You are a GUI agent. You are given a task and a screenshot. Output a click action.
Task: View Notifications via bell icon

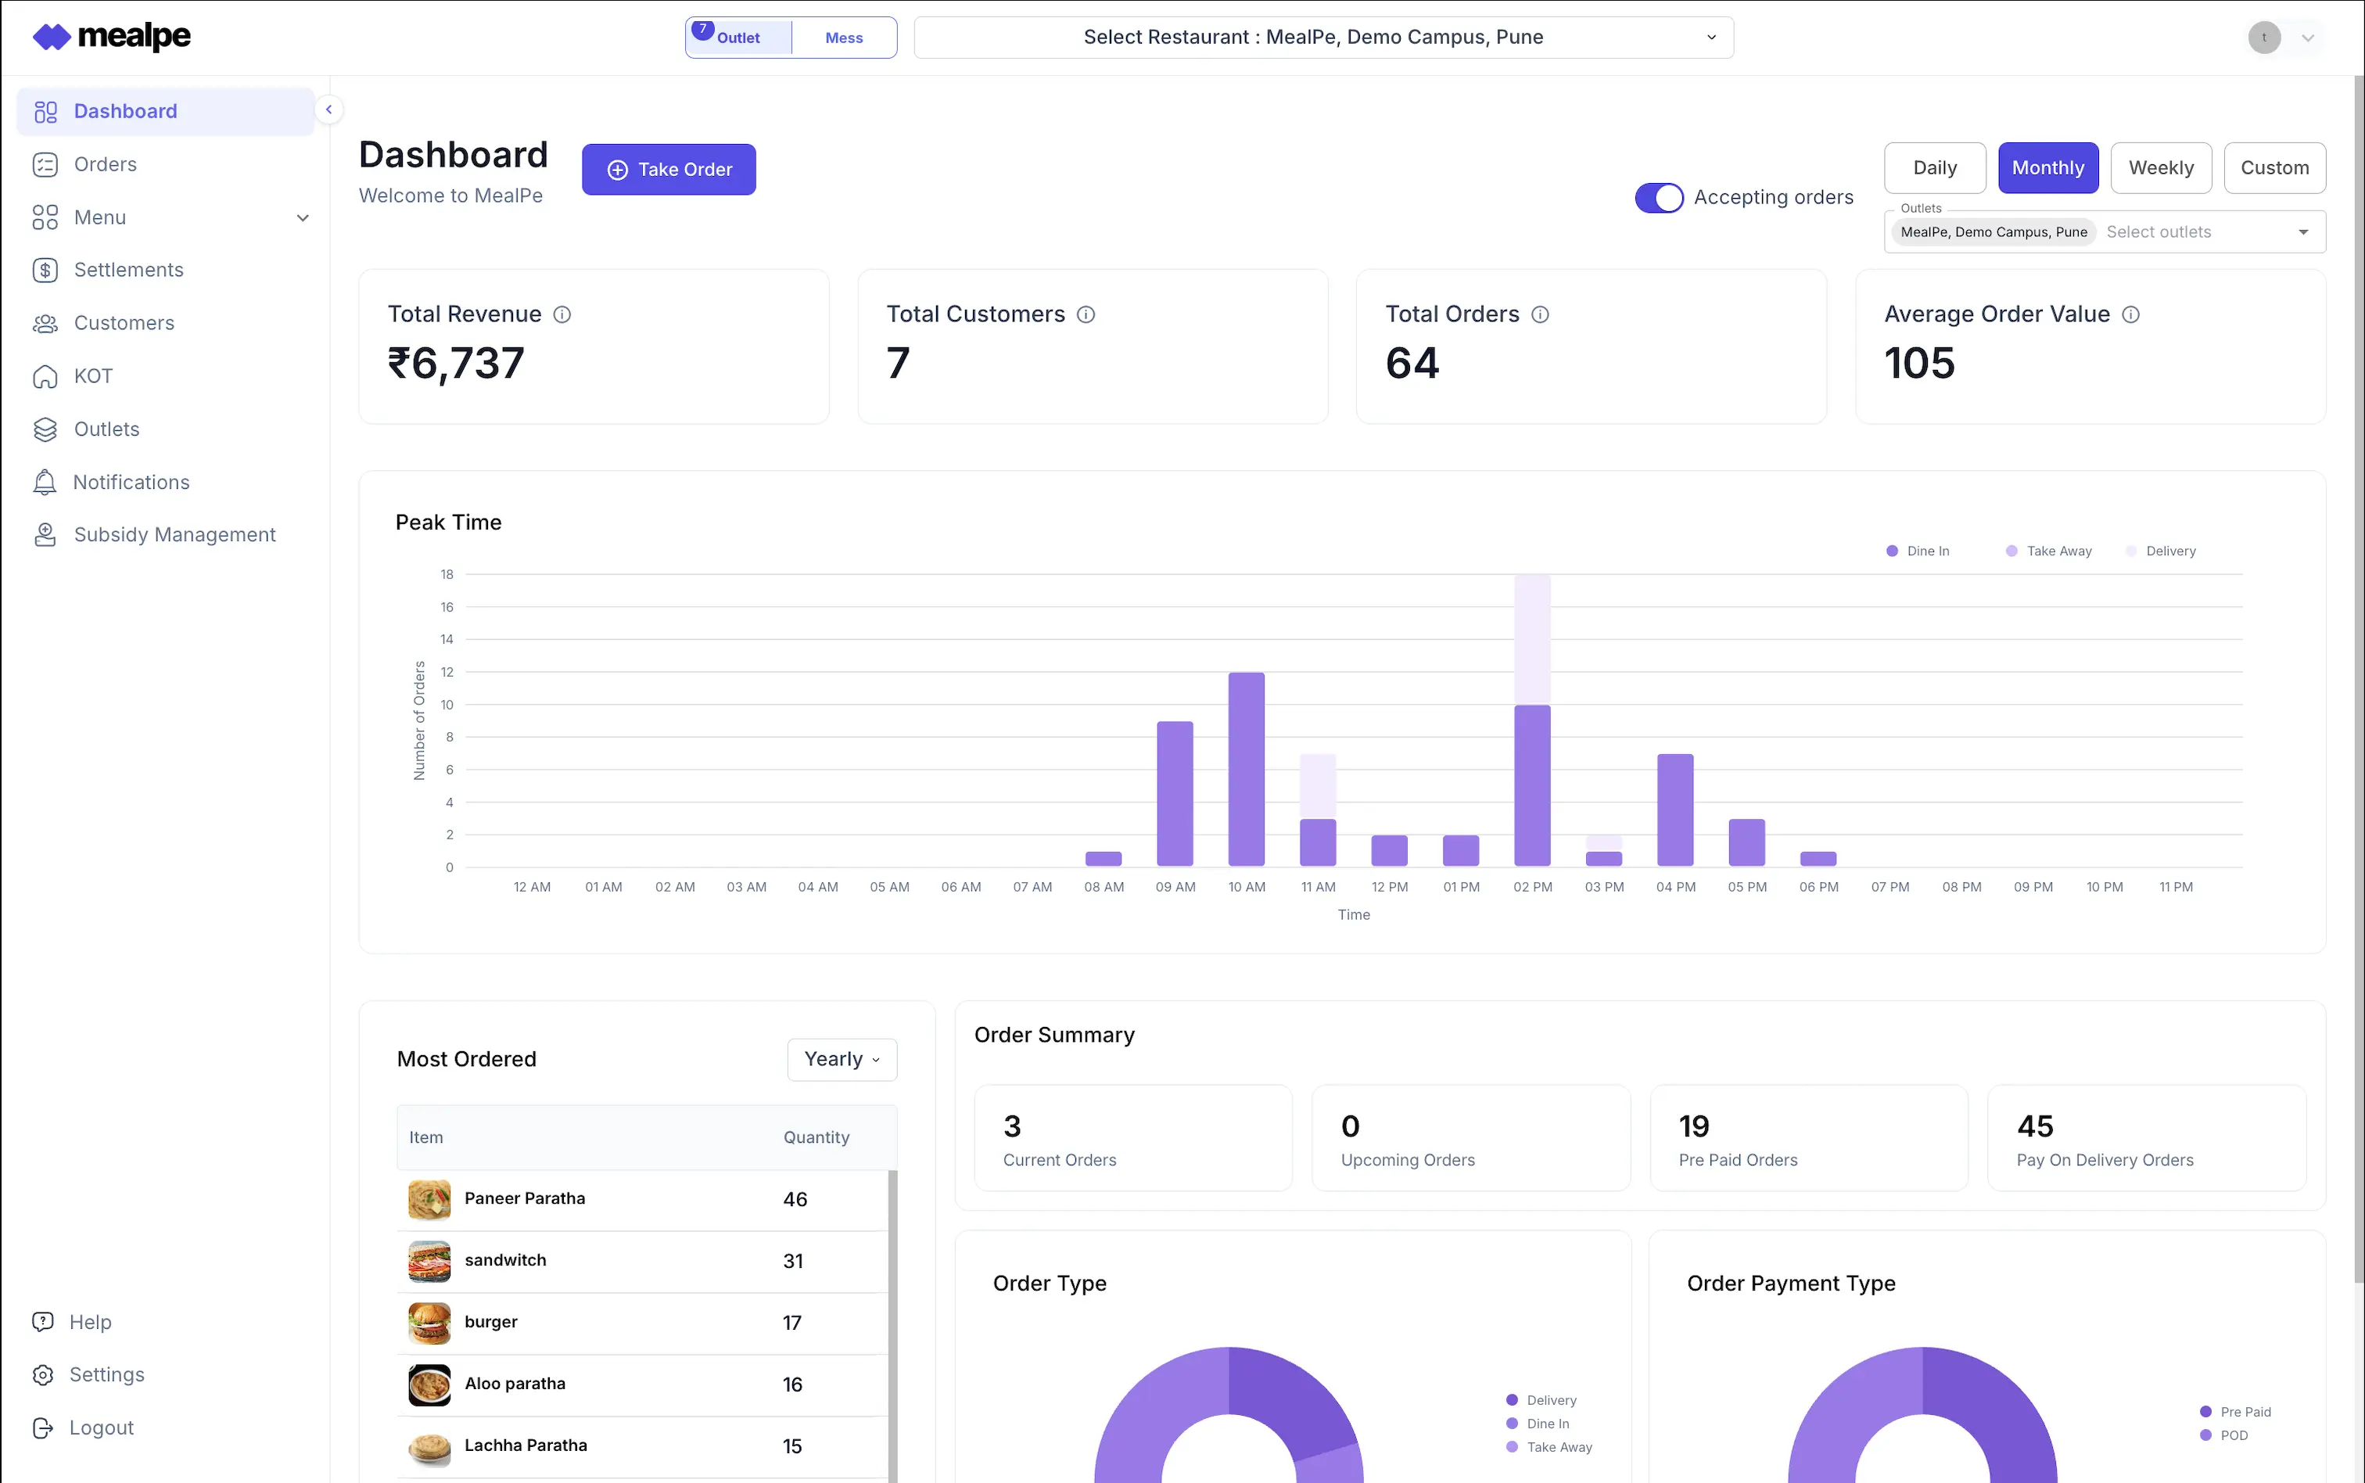45,482
